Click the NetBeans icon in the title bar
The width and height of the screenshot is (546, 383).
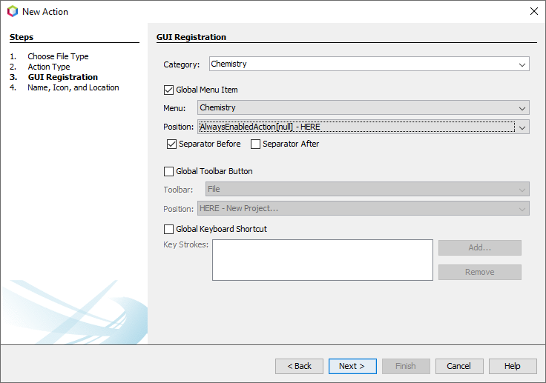pyautogui.click(x=12, y=11)
